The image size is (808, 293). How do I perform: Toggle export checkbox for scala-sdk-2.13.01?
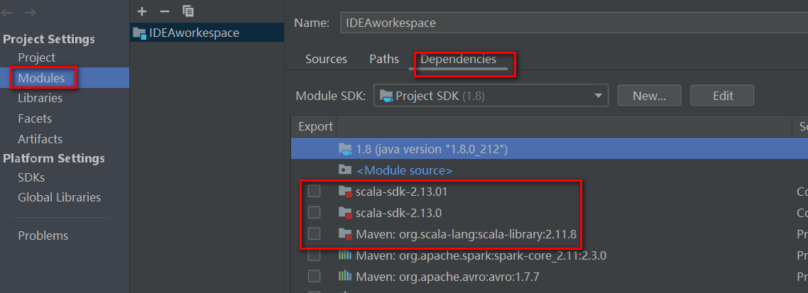[314, 191]
